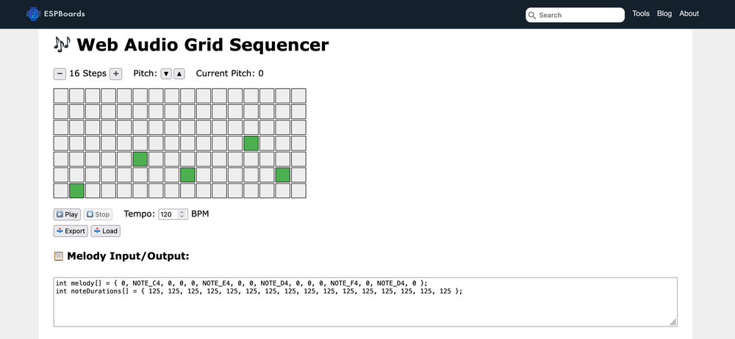
Task: Enable the top-left grid cell
Action: [60, 95]
